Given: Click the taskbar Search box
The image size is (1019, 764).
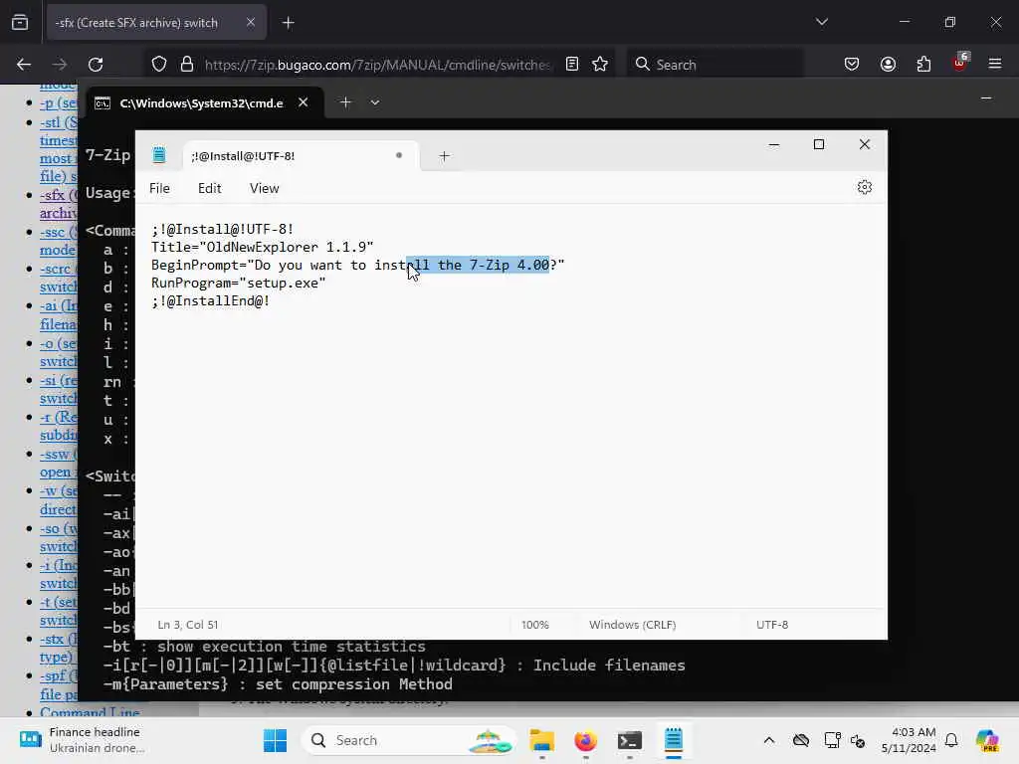Looking at the screenshot, I should [409, 740].
